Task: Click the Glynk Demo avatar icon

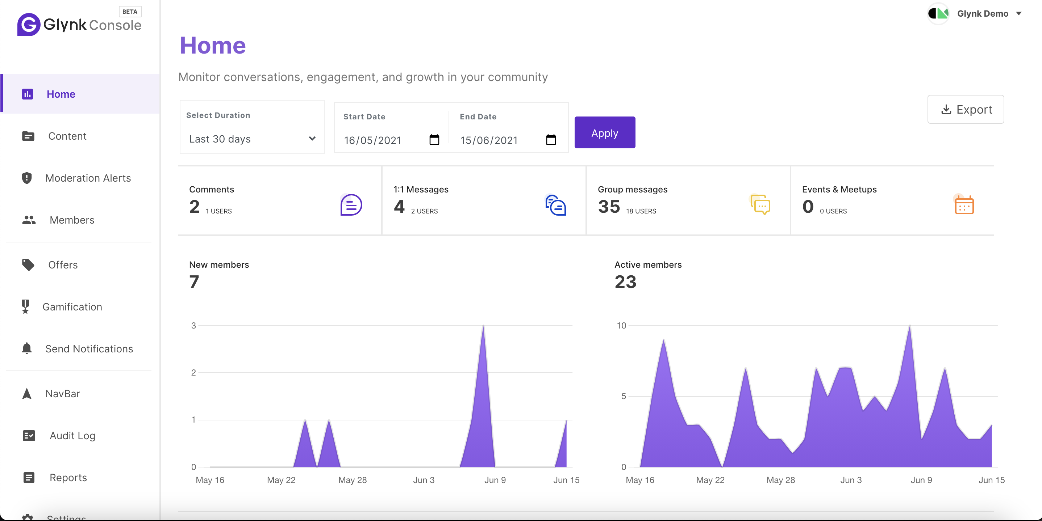Action: pos(938,13)
